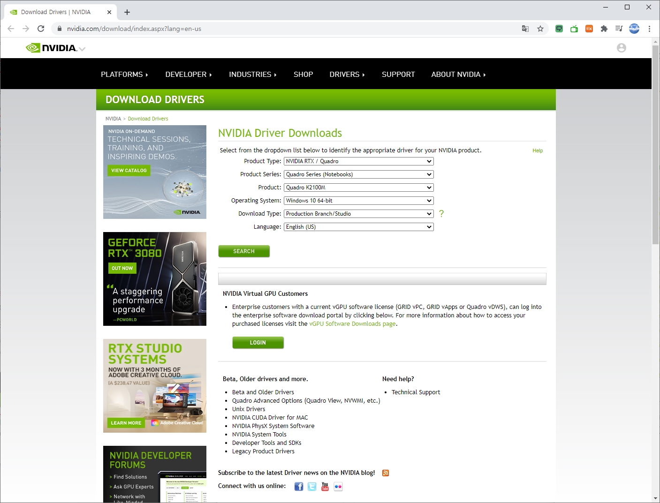Open NVIDIA Facebook icon
Screen dimensions: 660x503
click(299, 487)
